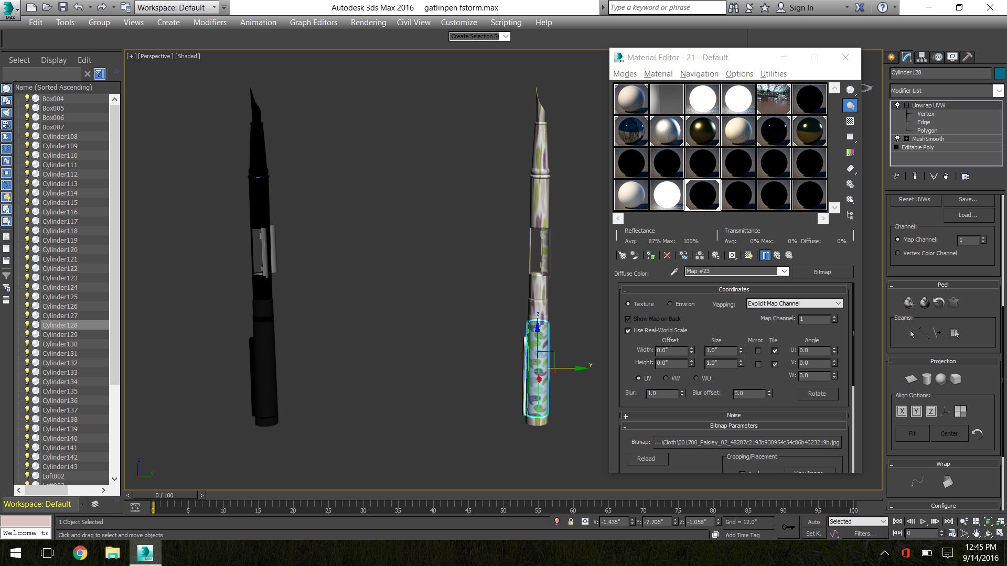1007x566 pixels.
Task: Click the Reset UVWs button
Action: click(914, 199)
